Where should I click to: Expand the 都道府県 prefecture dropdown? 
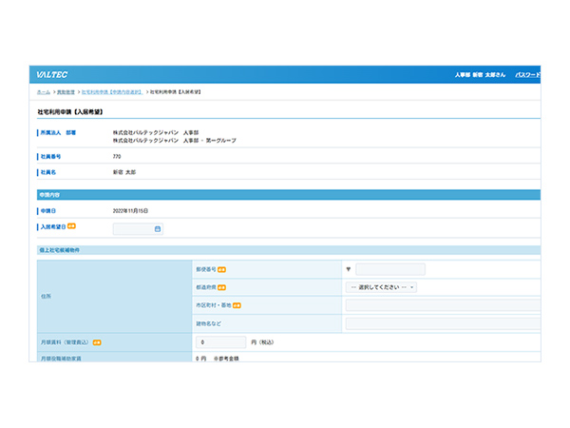381,287
